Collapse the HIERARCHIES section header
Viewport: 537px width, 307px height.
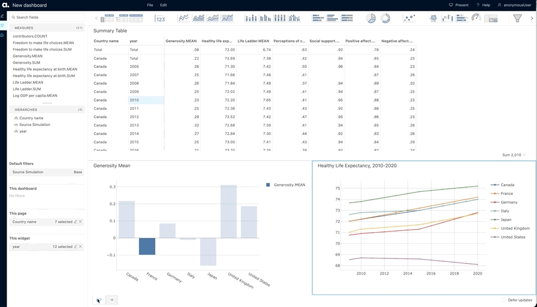pos(47,110)
